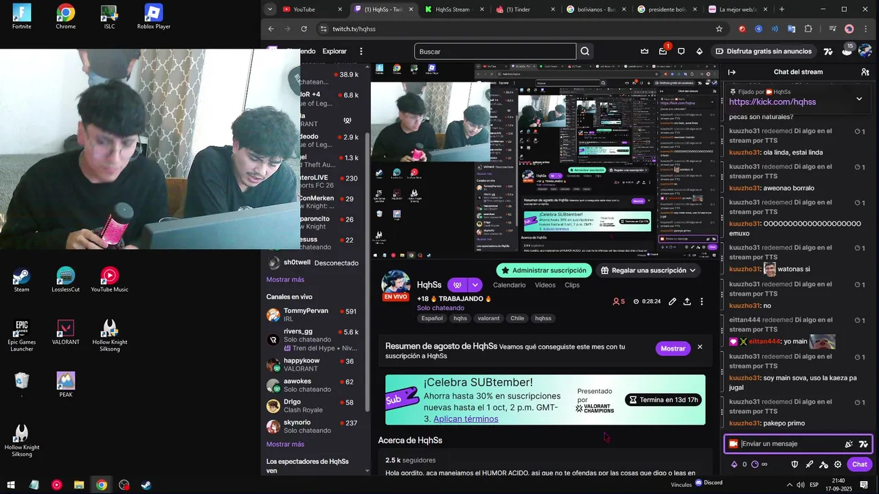Click the Google Translate extension icon
The width and height of the screenshot is (879, 494).
792,29
